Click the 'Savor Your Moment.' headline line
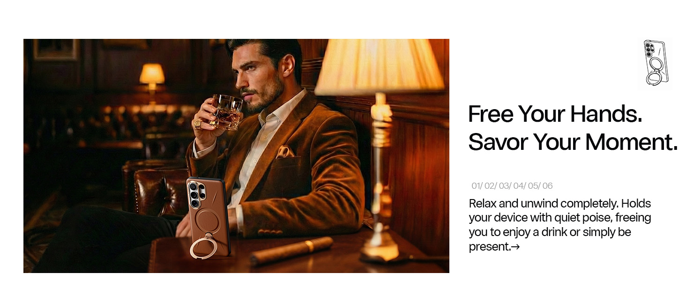This screenshot has height=281, width=686. coord(573,141)
